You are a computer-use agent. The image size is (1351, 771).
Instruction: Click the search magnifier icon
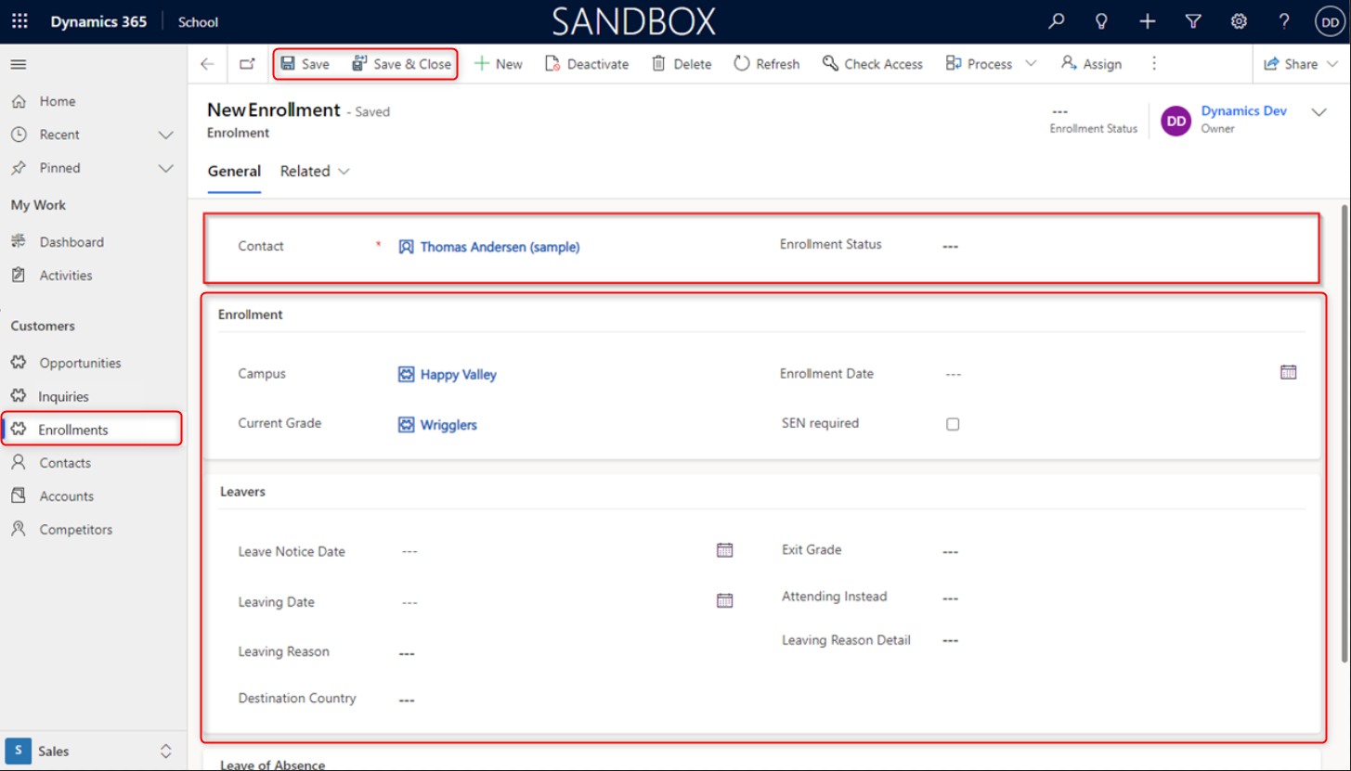coord(1056,21)
